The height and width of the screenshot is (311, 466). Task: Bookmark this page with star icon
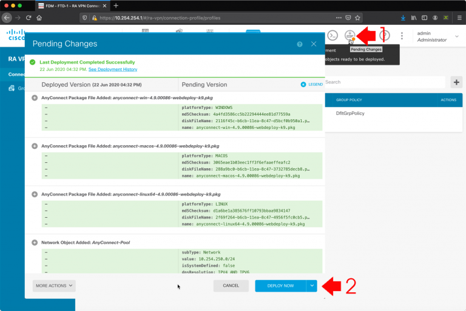pos(357,18)
